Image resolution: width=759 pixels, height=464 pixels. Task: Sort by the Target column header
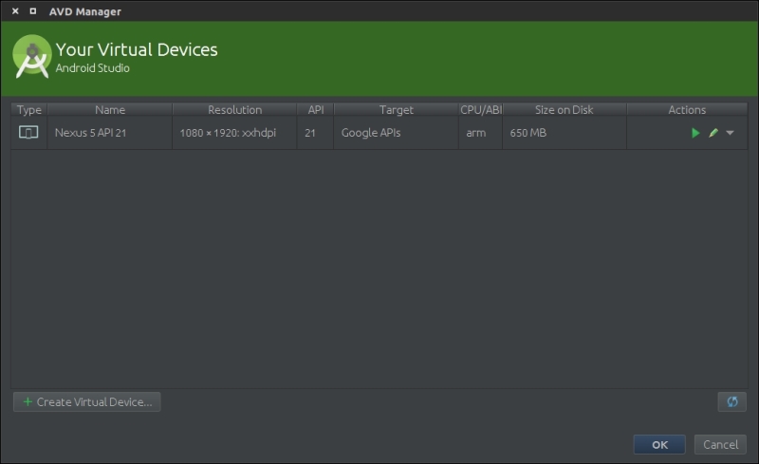click(x=396, y=110)
